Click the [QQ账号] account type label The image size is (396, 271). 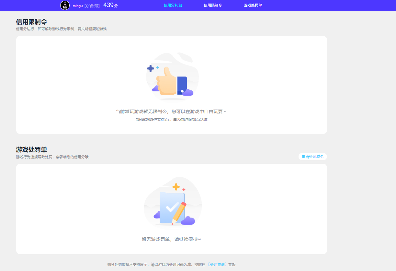92,5
